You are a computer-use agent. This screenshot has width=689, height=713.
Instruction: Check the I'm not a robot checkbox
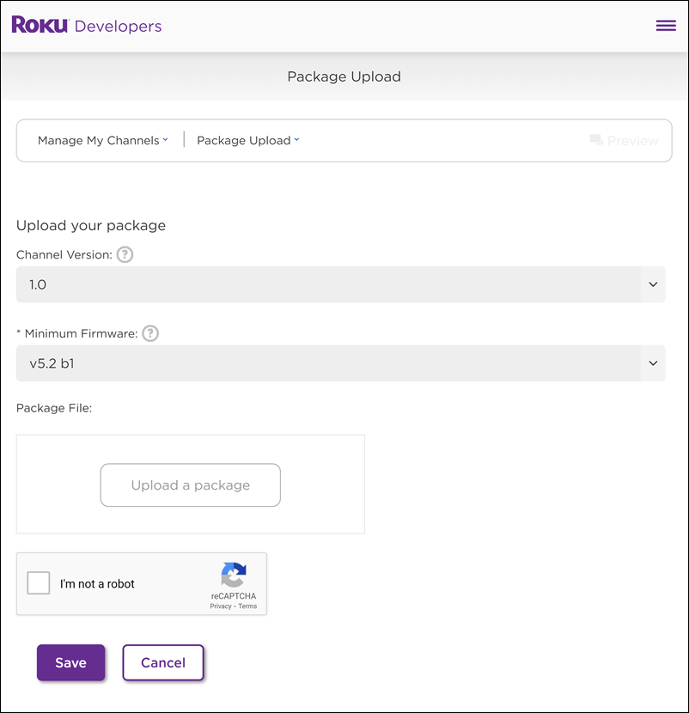tap(39, 583)
